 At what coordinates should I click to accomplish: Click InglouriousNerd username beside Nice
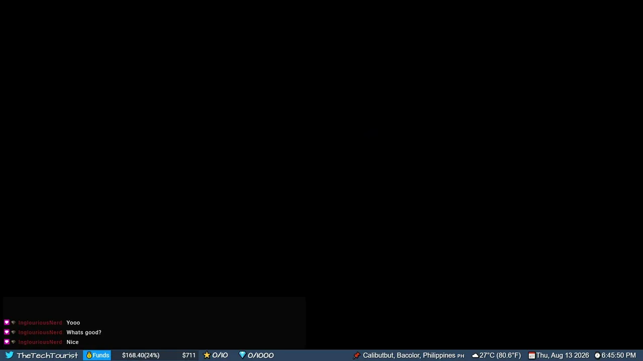pos(40,342)
